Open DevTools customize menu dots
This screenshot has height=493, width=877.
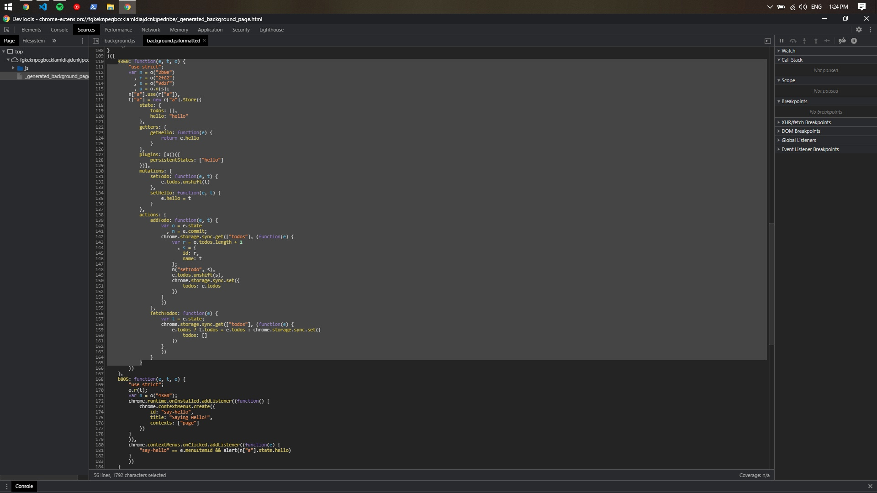point(871,30)
